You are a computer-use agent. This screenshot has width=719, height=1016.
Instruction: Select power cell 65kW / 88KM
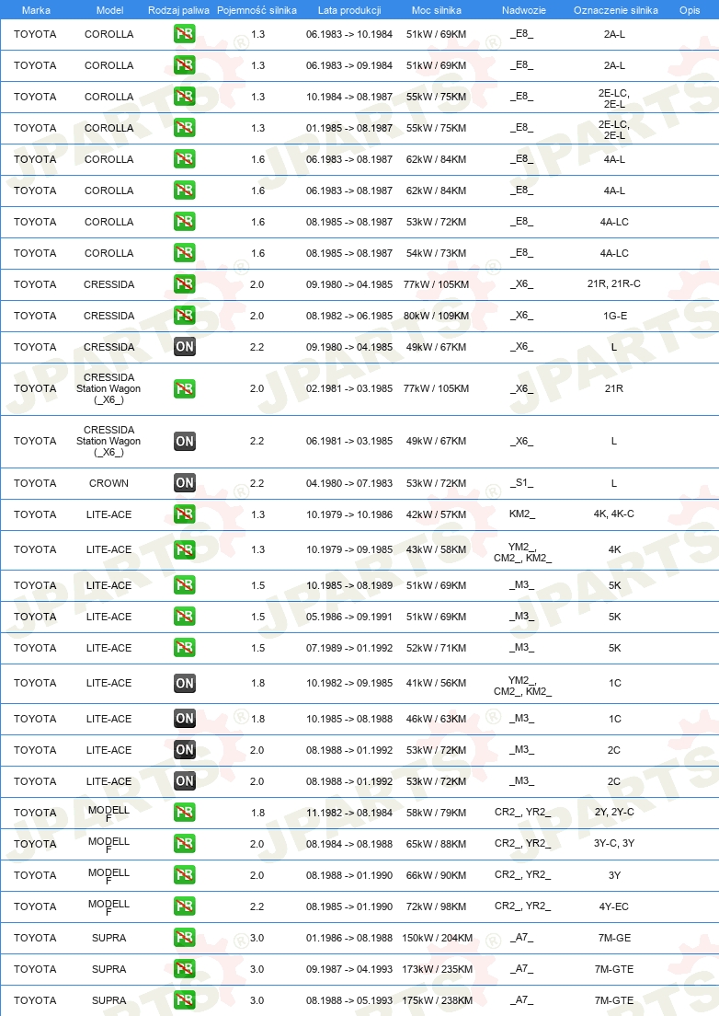click(x=436, y=844)
